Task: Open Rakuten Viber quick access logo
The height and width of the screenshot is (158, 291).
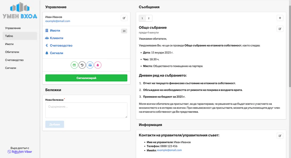Action: [20, 152]
